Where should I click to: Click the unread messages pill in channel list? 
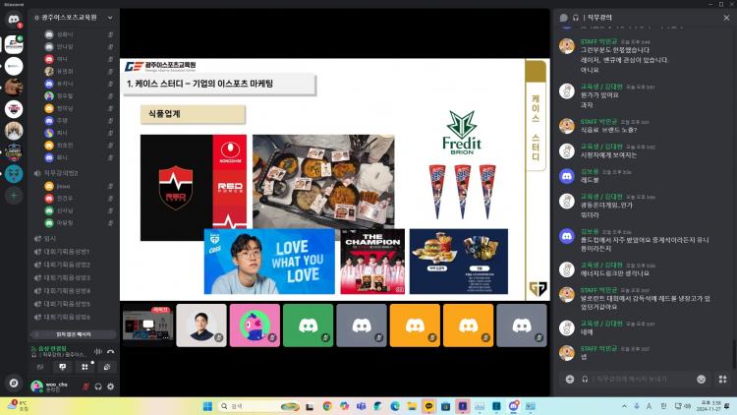74,334
